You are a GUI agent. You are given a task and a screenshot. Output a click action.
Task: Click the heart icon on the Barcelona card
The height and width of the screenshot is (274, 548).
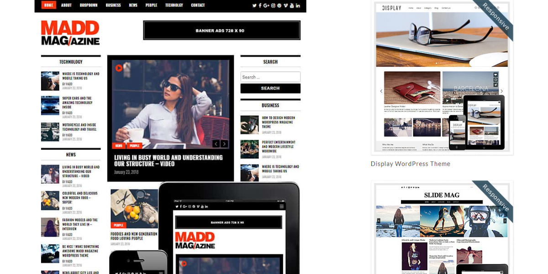495,75
